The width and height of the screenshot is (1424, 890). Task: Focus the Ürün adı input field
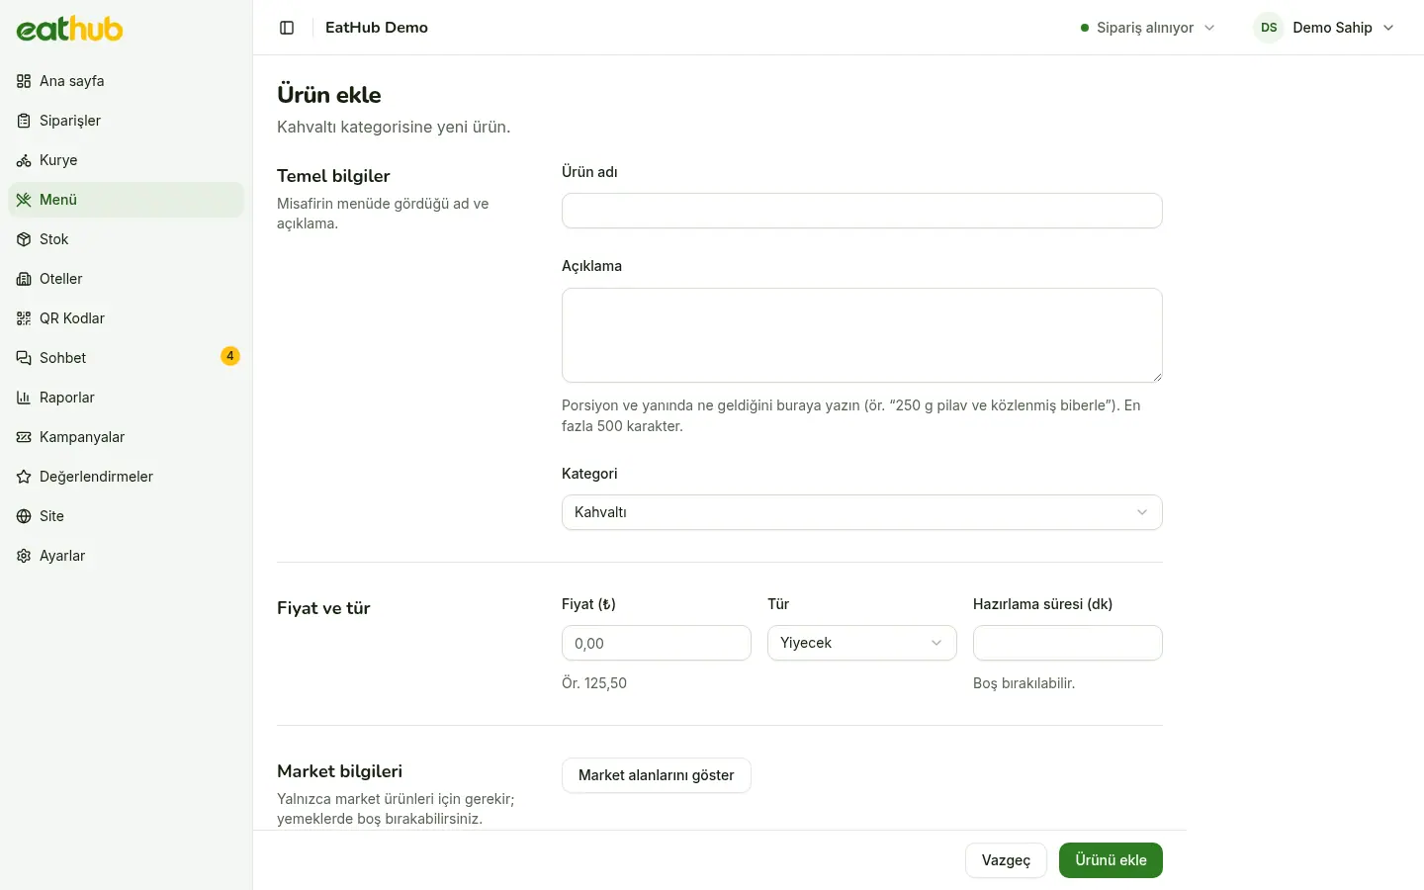tap(862, 211)
